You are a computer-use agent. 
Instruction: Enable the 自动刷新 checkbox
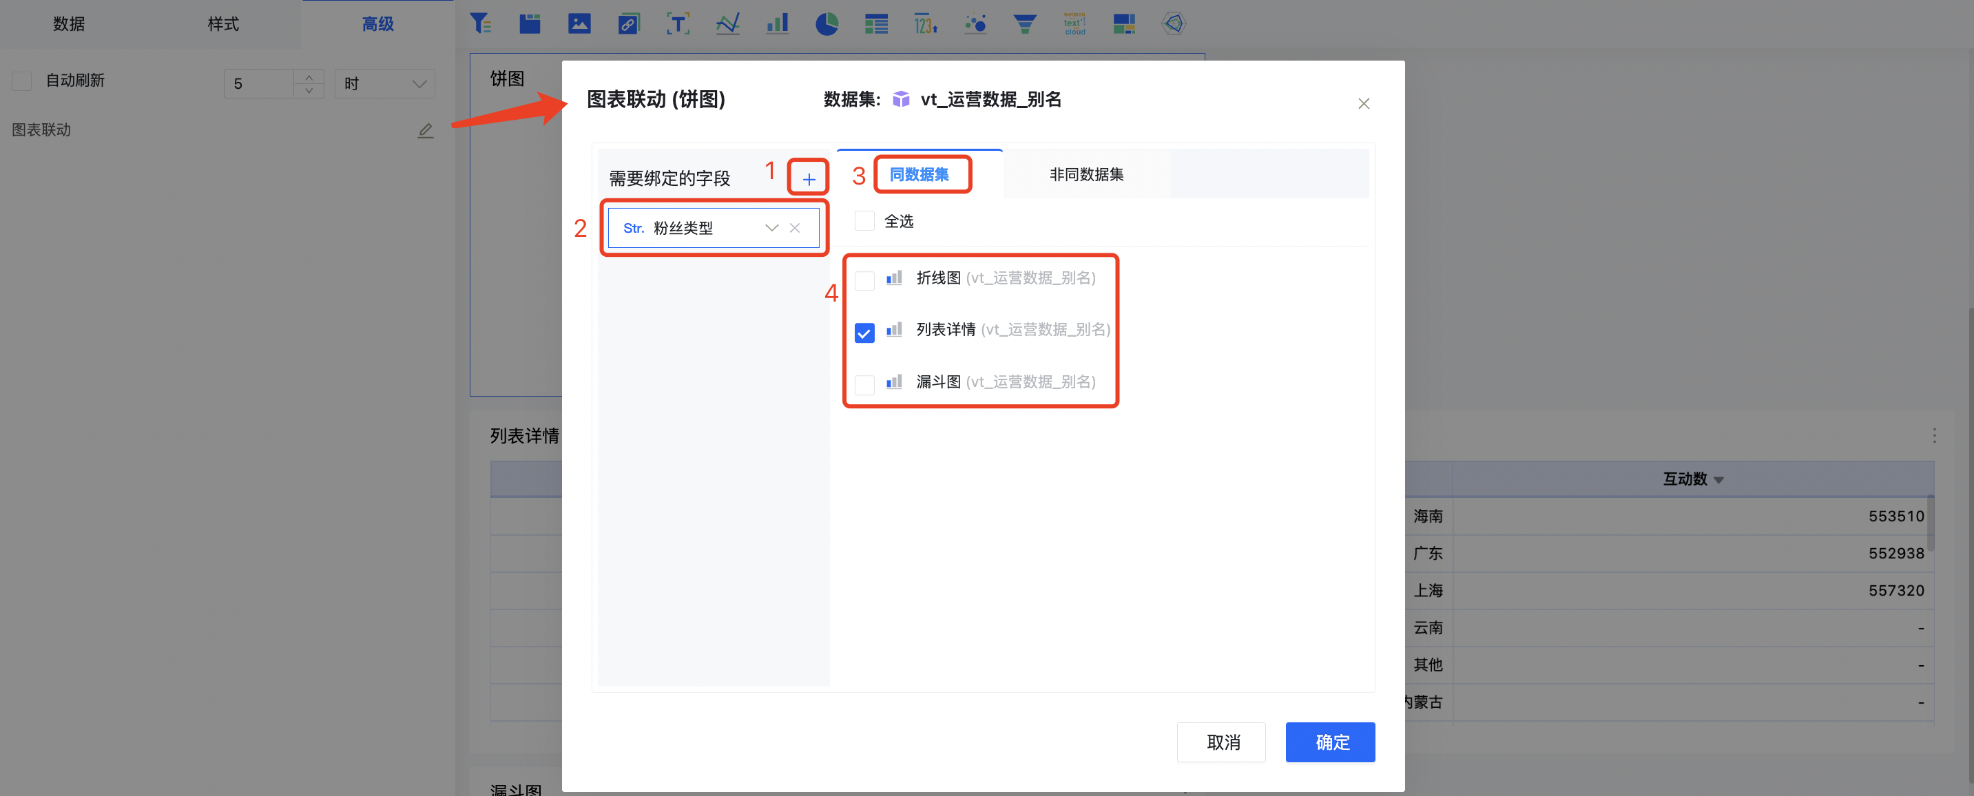pyautogui.click(x=22, y=81)
